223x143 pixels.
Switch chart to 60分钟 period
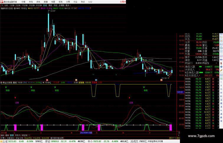[39, 5]
